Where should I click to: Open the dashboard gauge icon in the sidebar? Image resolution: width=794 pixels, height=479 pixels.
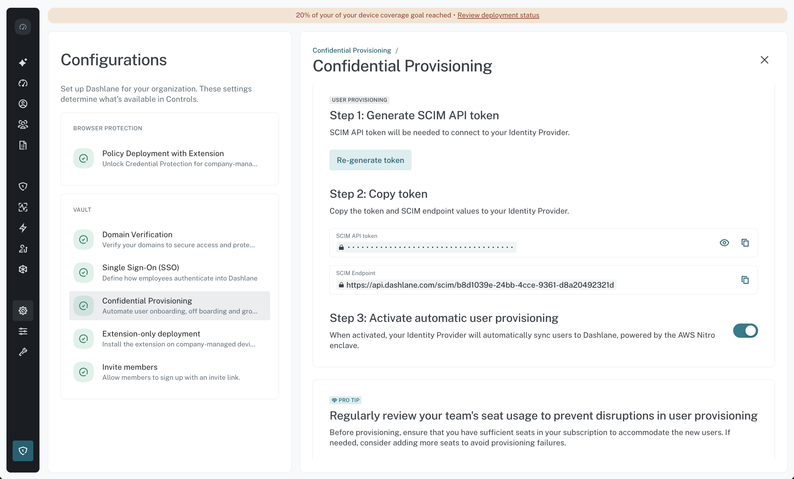pos(23,83)
